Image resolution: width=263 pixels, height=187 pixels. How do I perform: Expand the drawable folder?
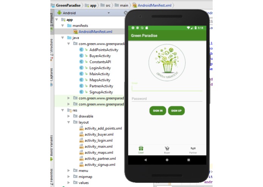coord(68,116)
